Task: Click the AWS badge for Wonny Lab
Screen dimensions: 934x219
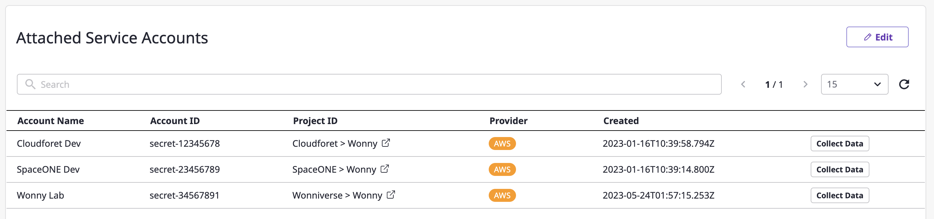Action: click(x=502, y=195)
